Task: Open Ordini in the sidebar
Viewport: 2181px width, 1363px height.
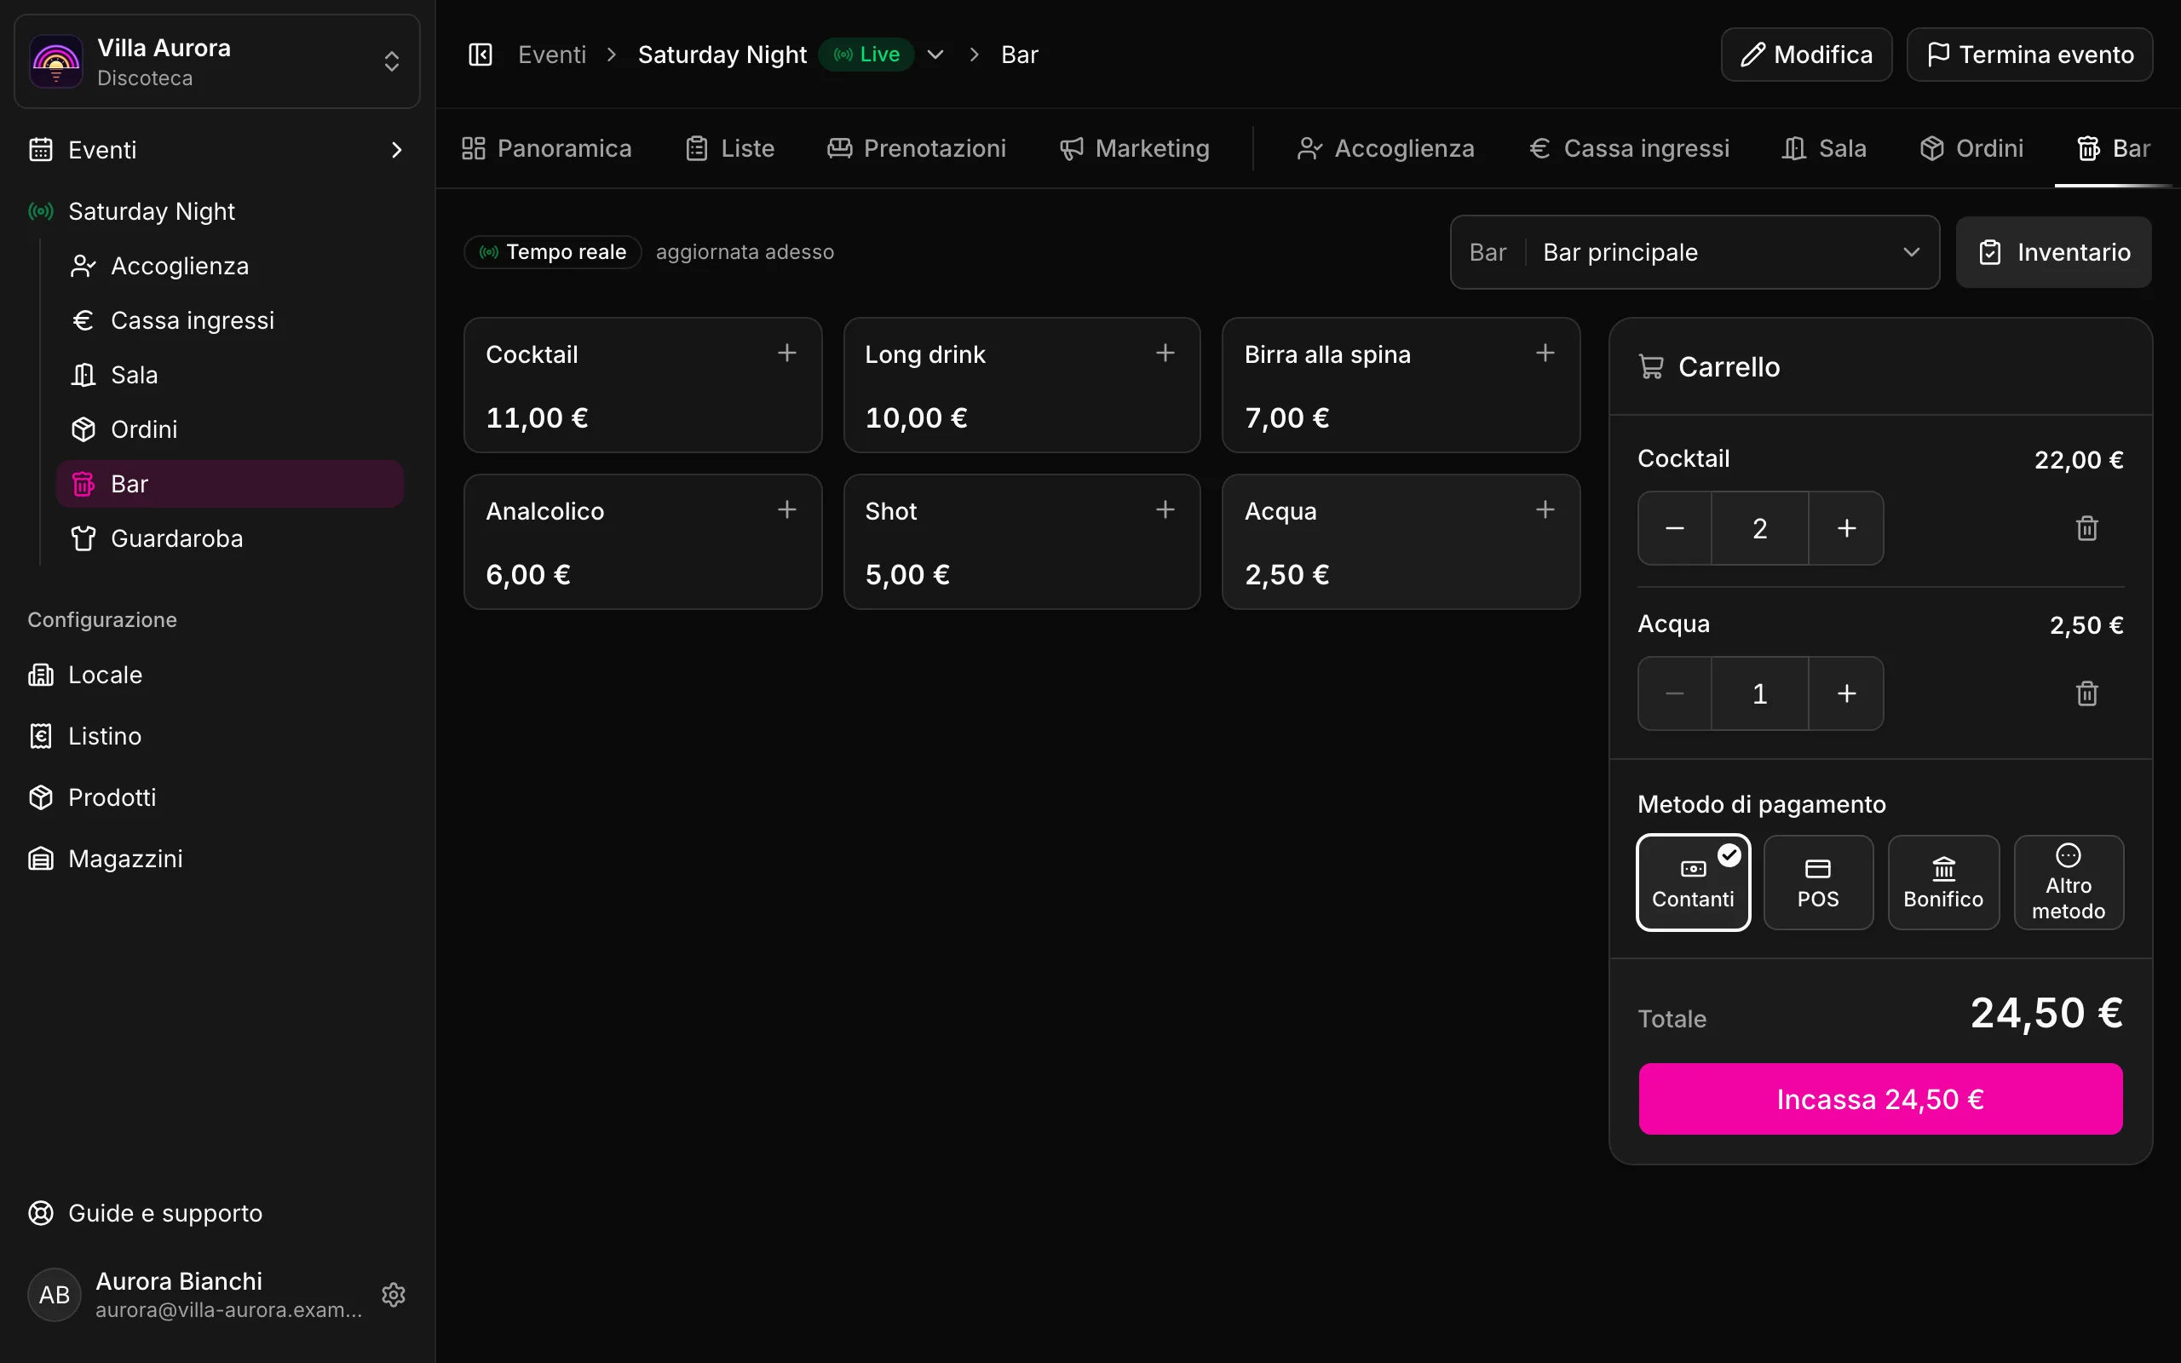Action: point(230,429)
